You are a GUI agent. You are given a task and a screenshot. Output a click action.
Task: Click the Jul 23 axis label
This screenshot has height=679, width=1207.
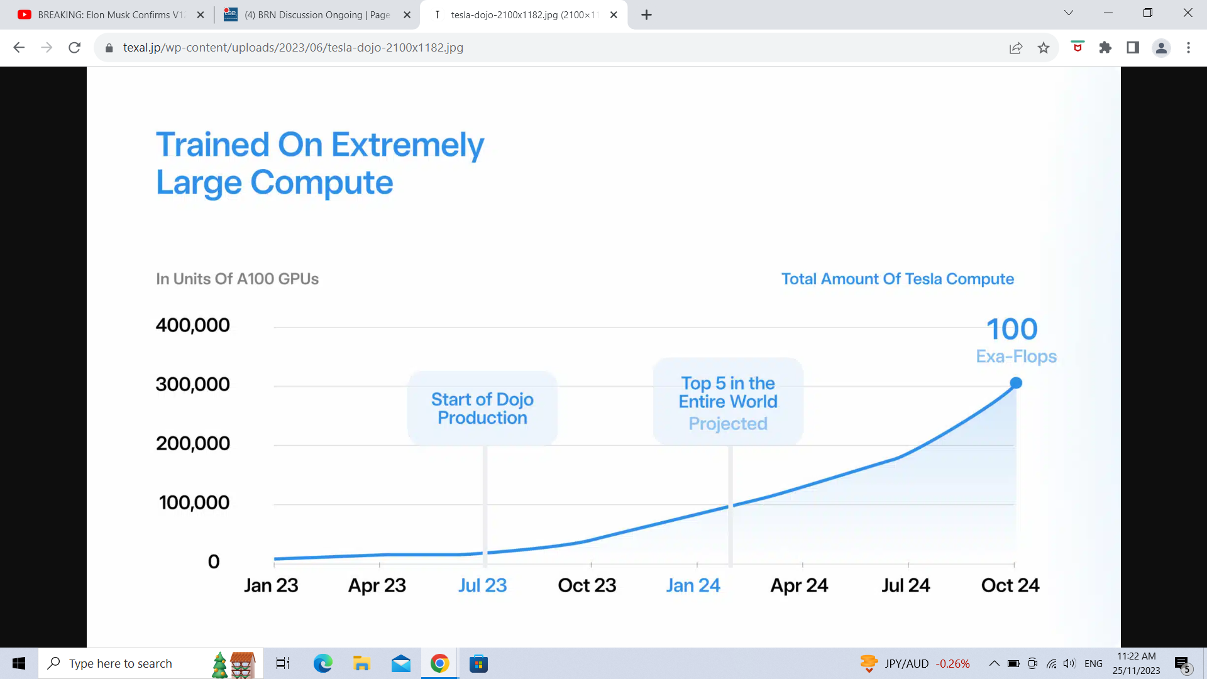pos(482,585)
